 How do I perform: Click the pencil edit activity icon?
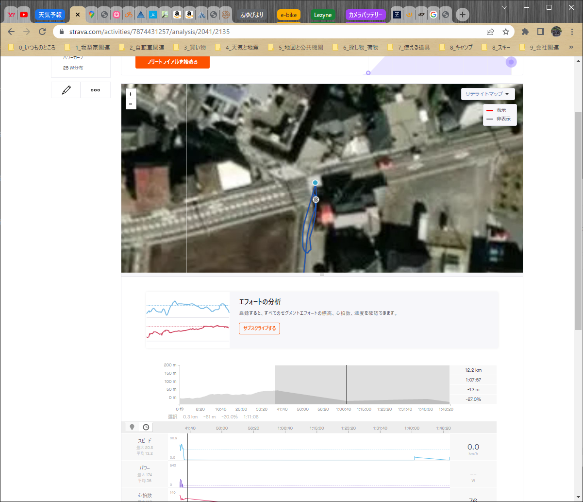tap(66, 90)
